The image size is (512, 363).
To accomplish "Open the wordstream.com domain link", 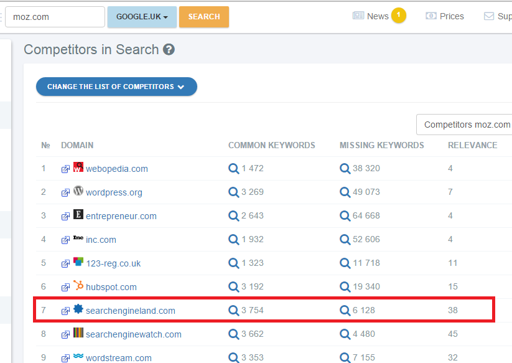I will [x=119, y=358].
